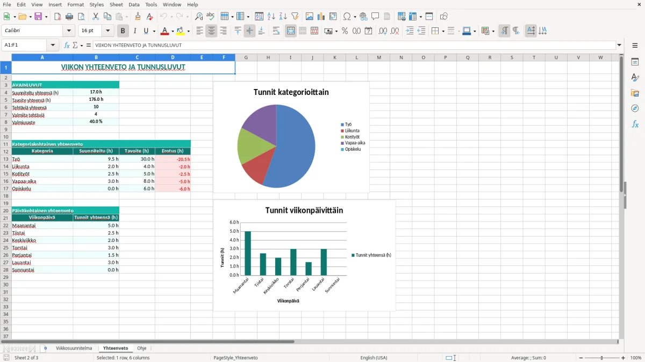
Task: Toggle vertical Center alignment
Action: pyautogui.click(x=249, y=31)
